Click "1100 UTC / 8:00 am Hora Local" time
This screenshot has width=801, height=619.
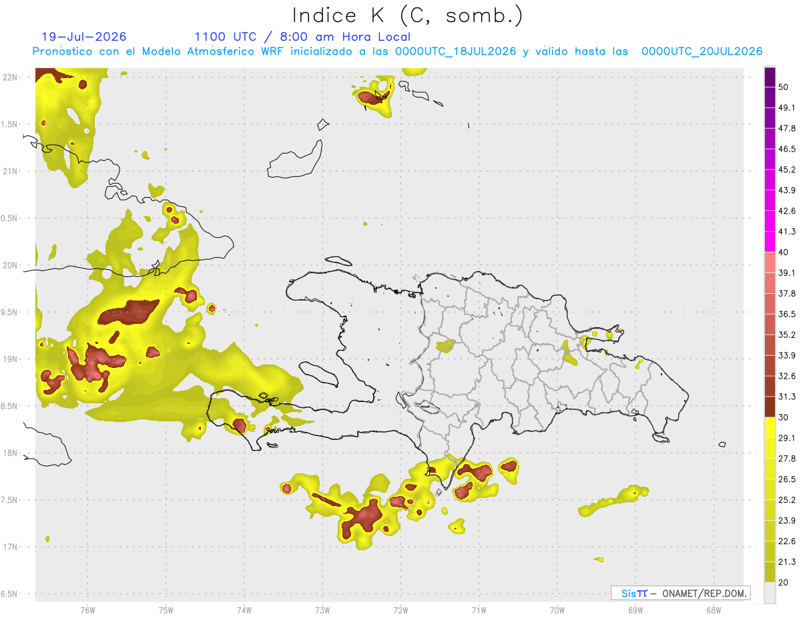(302, 37)
